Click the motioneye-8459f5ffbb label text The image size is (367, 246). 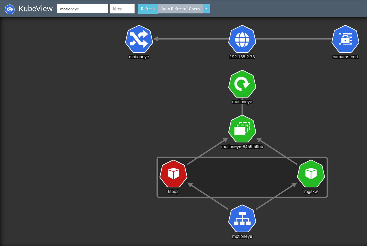pyautogui.click(x=242, y=147)
